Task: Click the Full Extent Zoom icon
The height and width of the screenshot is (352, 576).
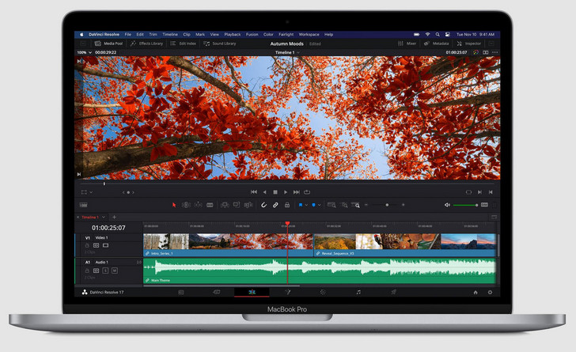Action: [x=332, y=205]
